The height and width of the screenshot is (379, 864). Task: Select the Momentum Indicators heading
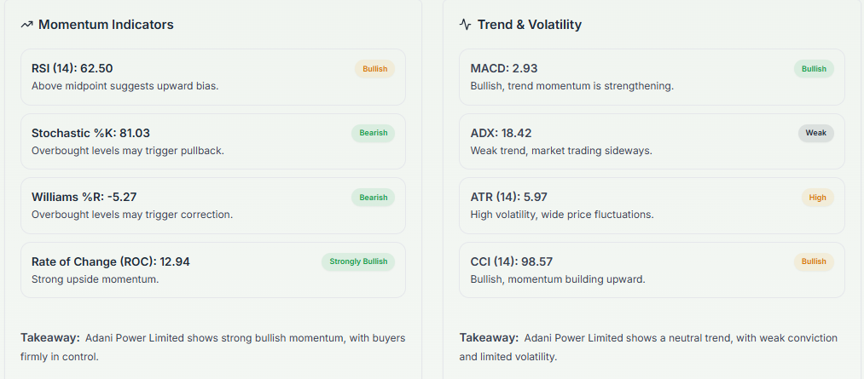click(106, 25)
